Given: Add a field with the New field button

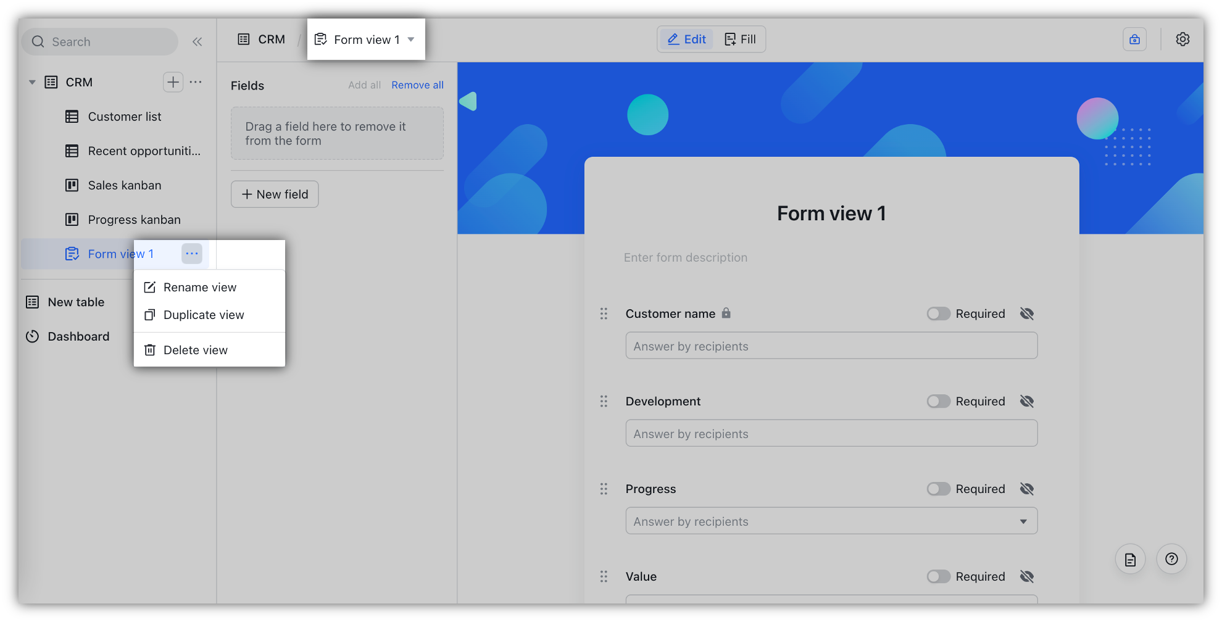Looking at the screenshot, I should coord(274,194).
